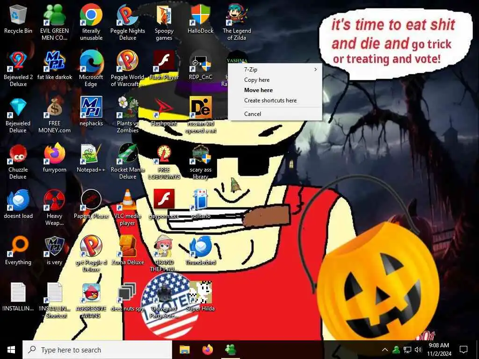Select the RDP_CnC shortcut icon

(201, 62)
